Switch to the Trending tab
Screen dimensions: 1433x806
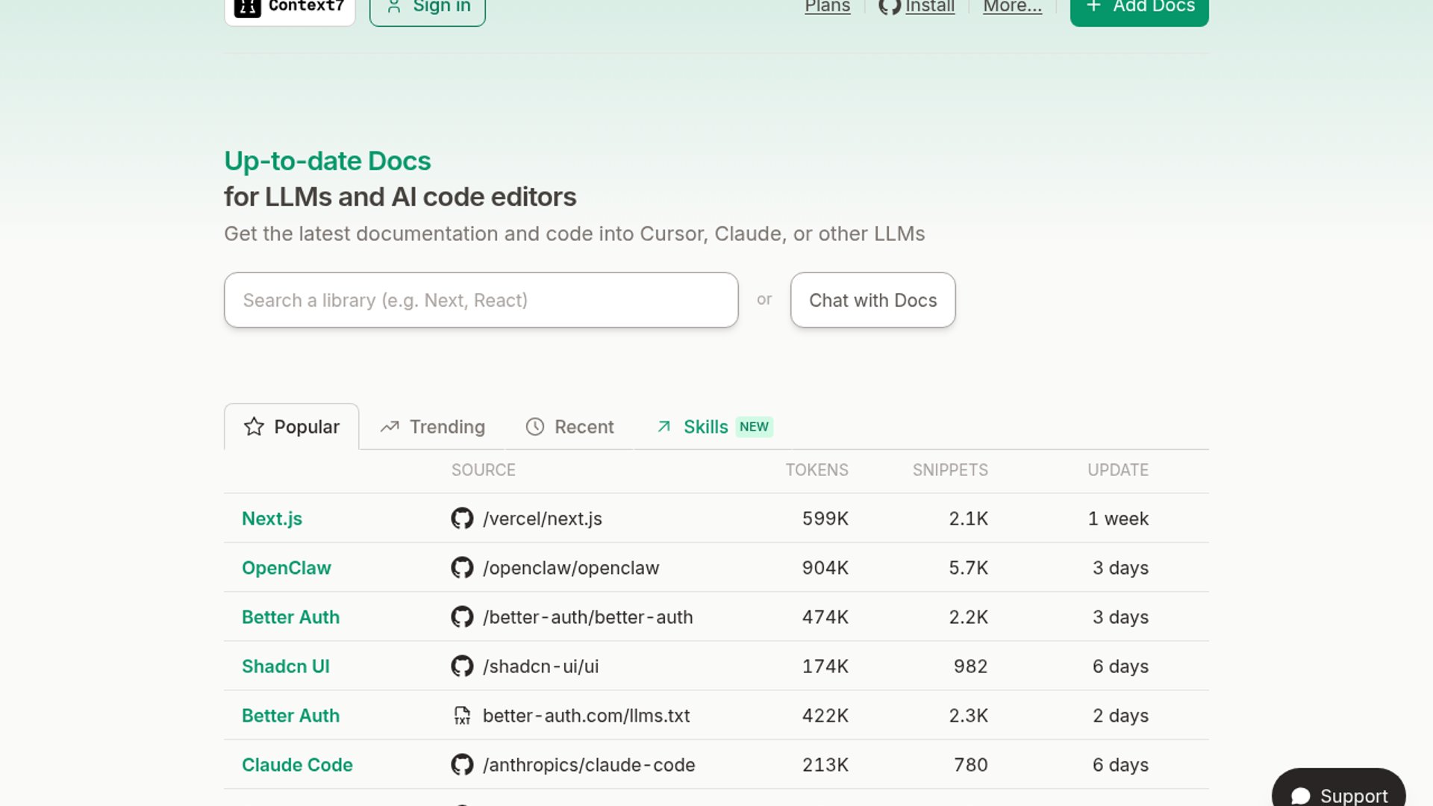432,427
